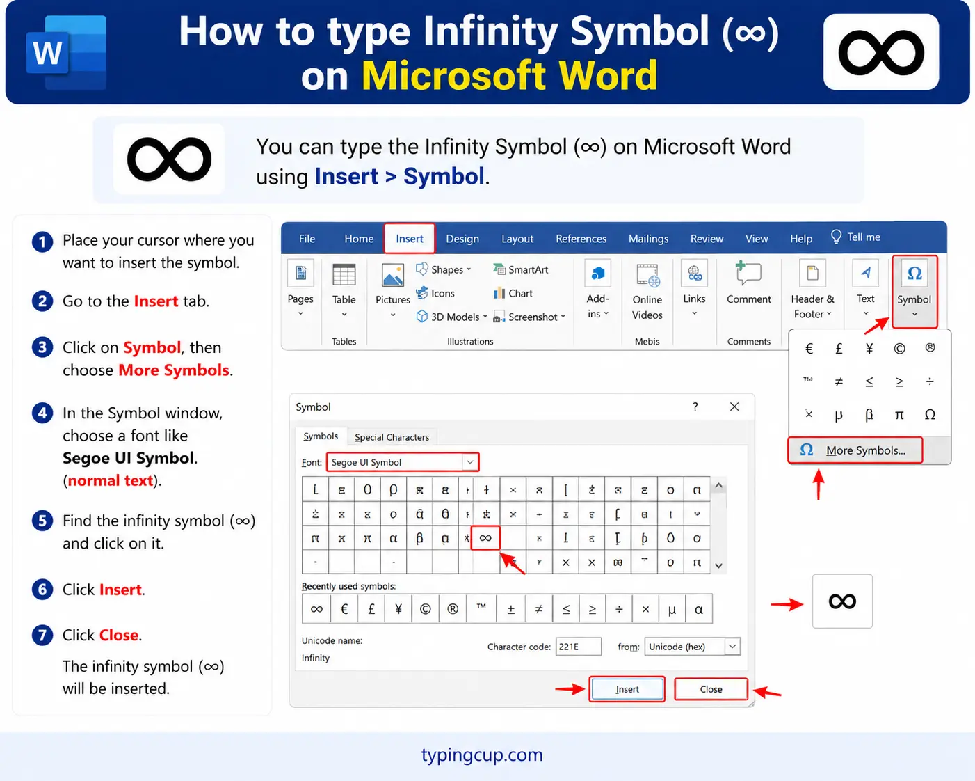This screenshot has height=781, width=975.
Task: Open the File tab
Action: 307,239
